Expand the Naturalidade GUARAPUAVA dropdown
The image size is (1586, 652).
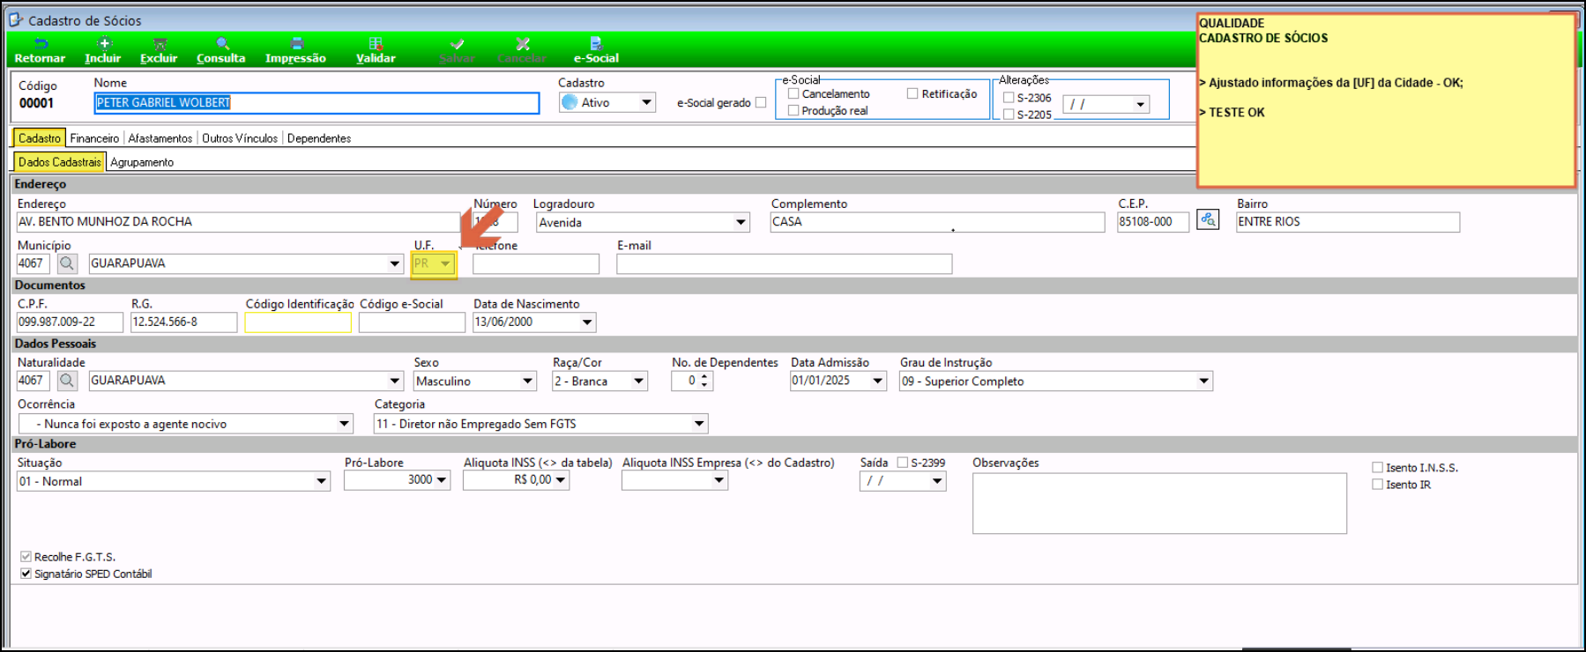click(x=395, y=381)
